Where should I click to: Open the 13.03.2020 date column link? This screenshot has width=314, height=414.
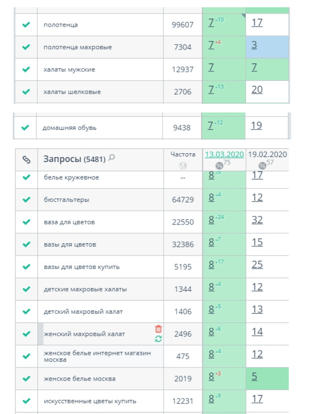(224, 154)
